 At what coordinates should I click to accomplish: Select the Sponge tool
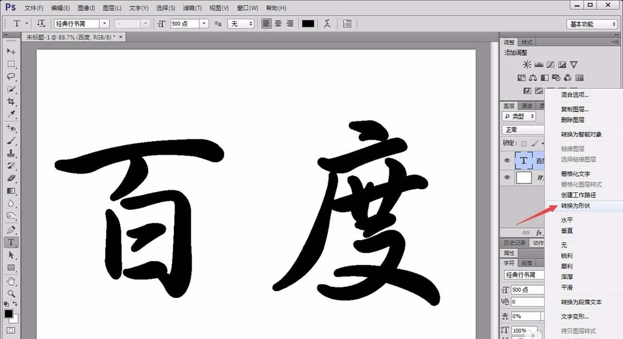[11, 216]
